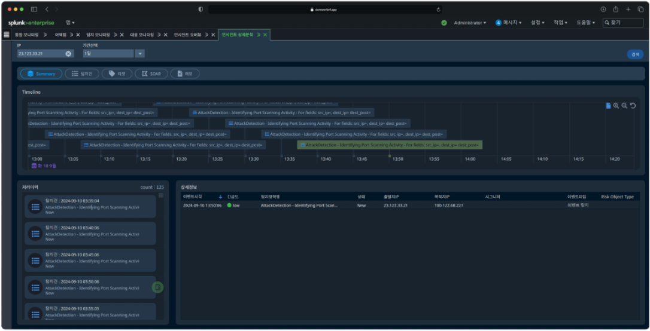The image size is (650, 331).
Task: Click the 찾기 search field
Action: coord(622,23)
